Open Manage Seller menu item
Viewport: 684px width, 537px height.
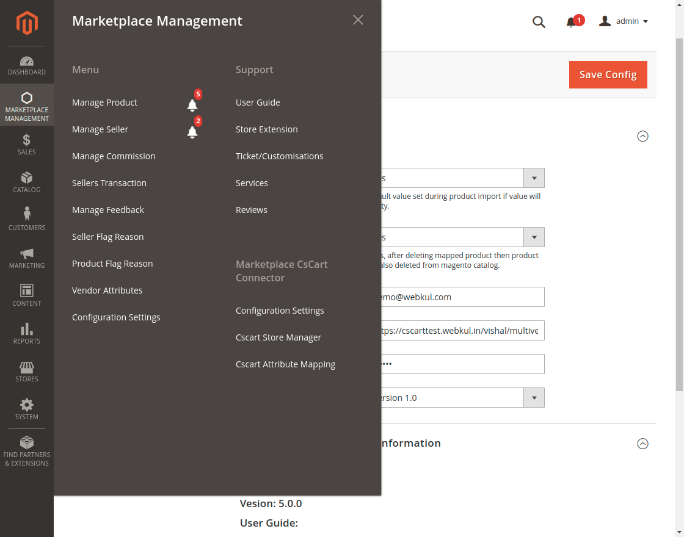pyautogui.click(x=100, y=129)
